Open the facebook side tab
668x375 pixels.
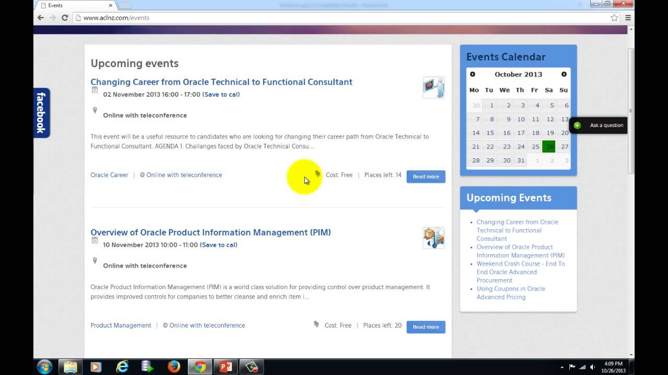pyautogui.click(x=41, y=113)
